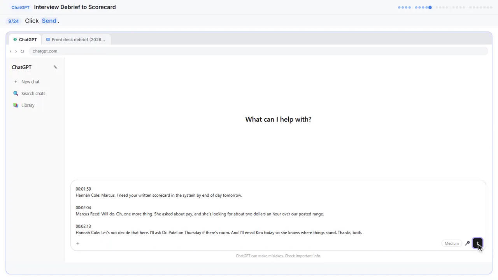Click the Library icon
498x280 pixels.
click(x=16, y=105)
